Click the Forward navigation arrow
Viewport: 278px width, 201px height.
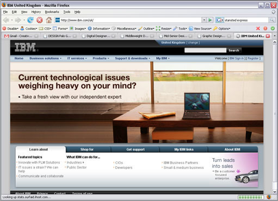(18, 20)
